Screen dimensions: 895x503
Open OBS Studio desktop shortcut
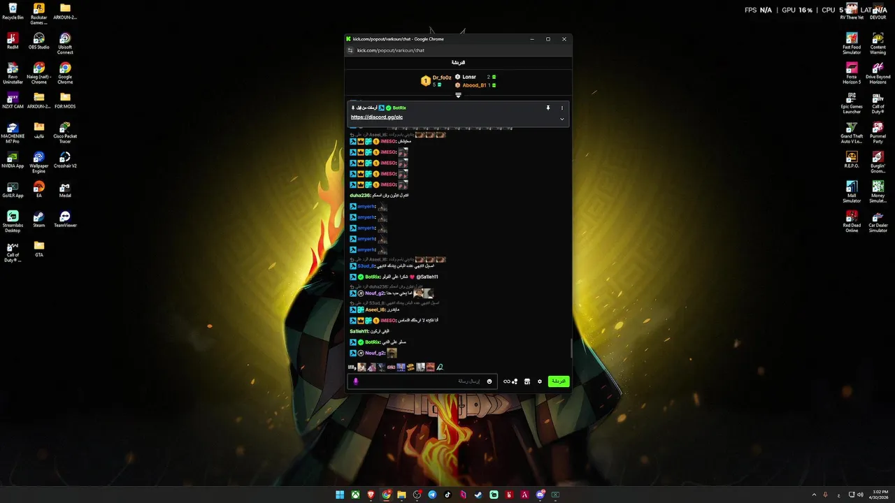click(x=39, y=41)
